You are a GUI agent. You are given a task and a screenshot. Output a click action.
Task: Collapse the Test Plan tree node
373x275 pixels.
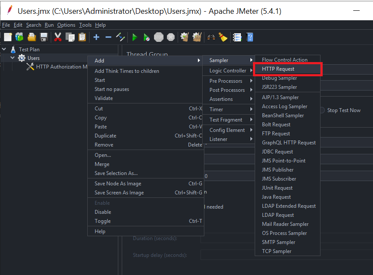click(4, 49)
